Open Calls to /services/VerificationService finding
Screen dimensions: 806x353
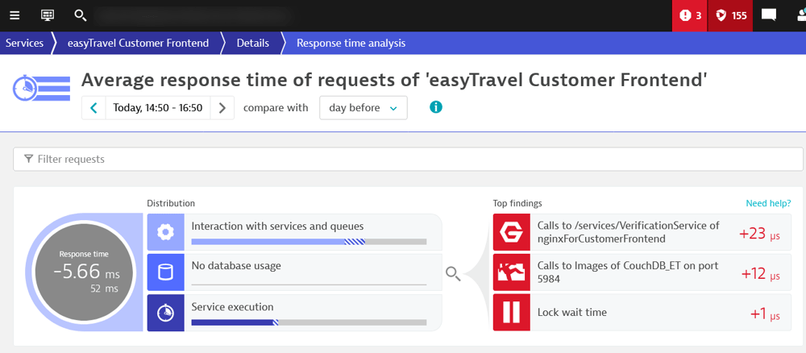point(642,232)
